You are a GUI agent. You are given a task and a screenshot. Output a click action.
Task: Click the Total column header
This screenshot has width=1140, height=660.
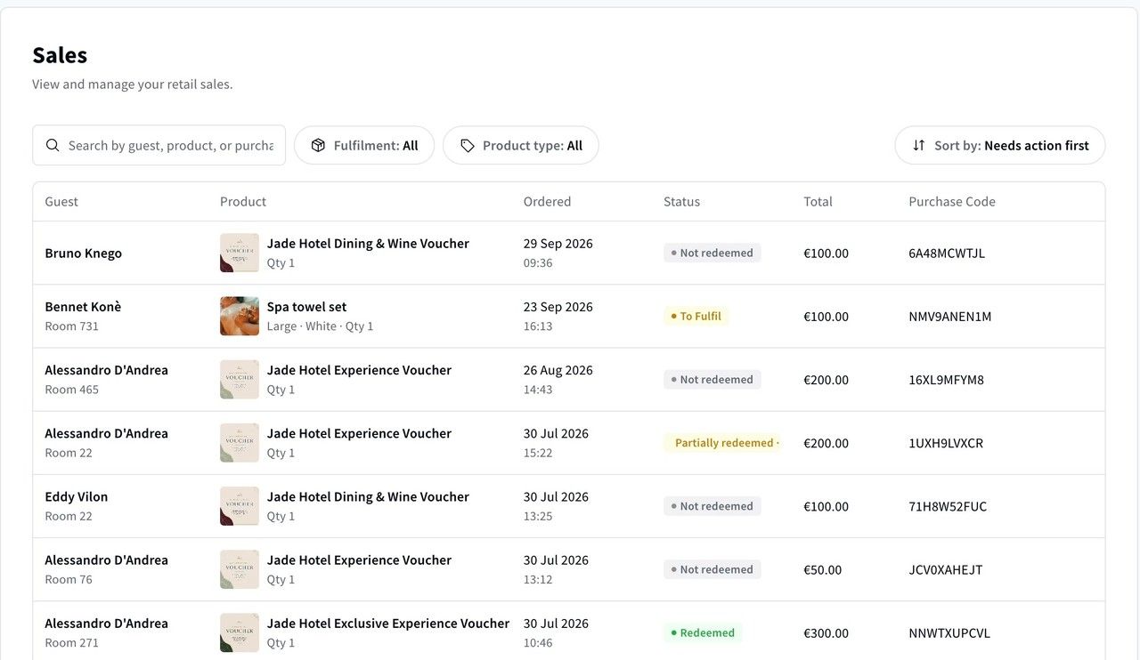tap(818, 202)
